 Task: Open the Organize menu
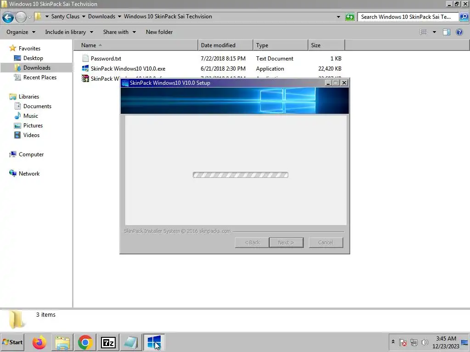pyautogui.click(x=21, y=32)
